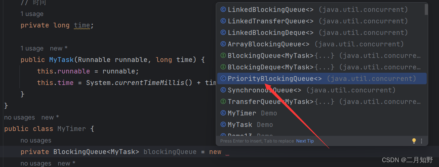This screenshot has height=167, width=439.
Task: Click the class icon beside MyTimer Demo
Action: 223,113
